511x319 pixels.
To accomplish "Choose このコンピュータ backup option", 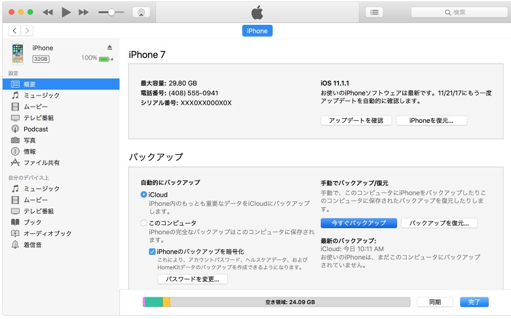I will click(x=144, y=223).
